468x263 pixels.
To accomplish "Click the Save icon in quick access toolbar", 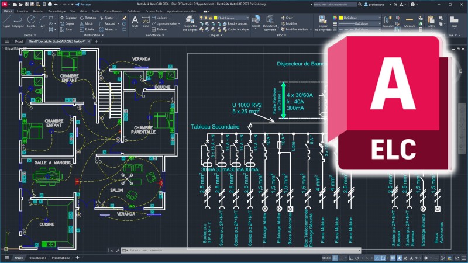I will tap(26, 5).
